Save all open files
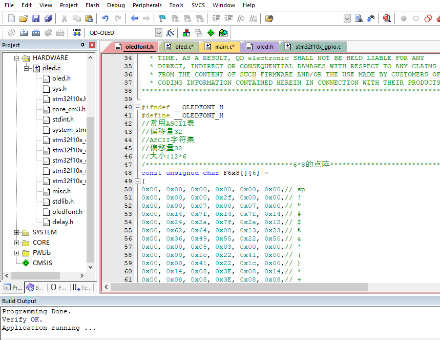This screenshot has height=340, width=440. point(48,17)
